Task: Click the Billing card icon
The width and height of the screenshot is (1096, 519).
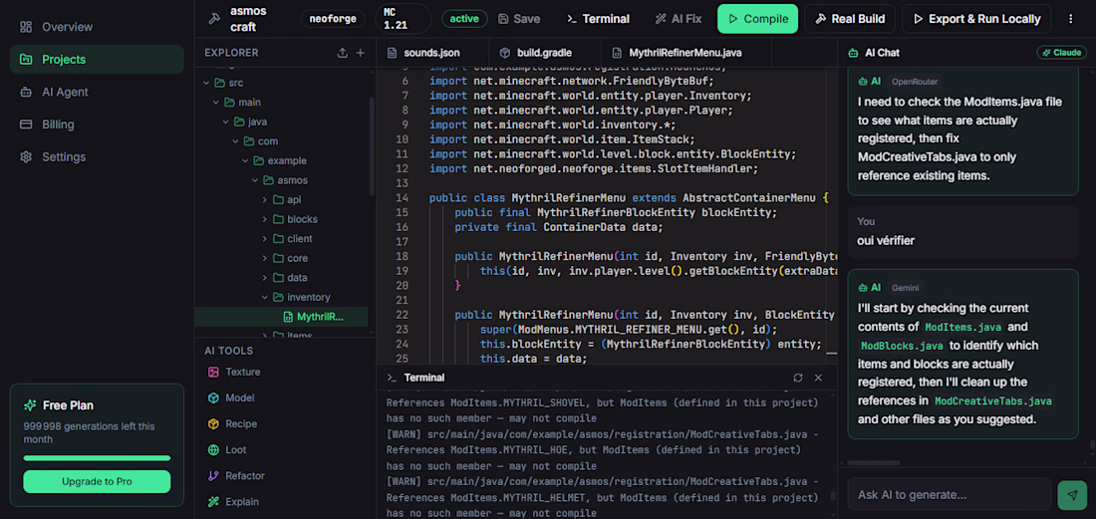Action: pyautogui.click(x=26, y=125)
